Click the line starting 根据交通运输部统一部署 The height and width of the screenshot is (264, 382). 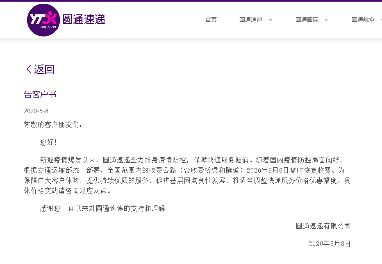[x=184, y=170]
